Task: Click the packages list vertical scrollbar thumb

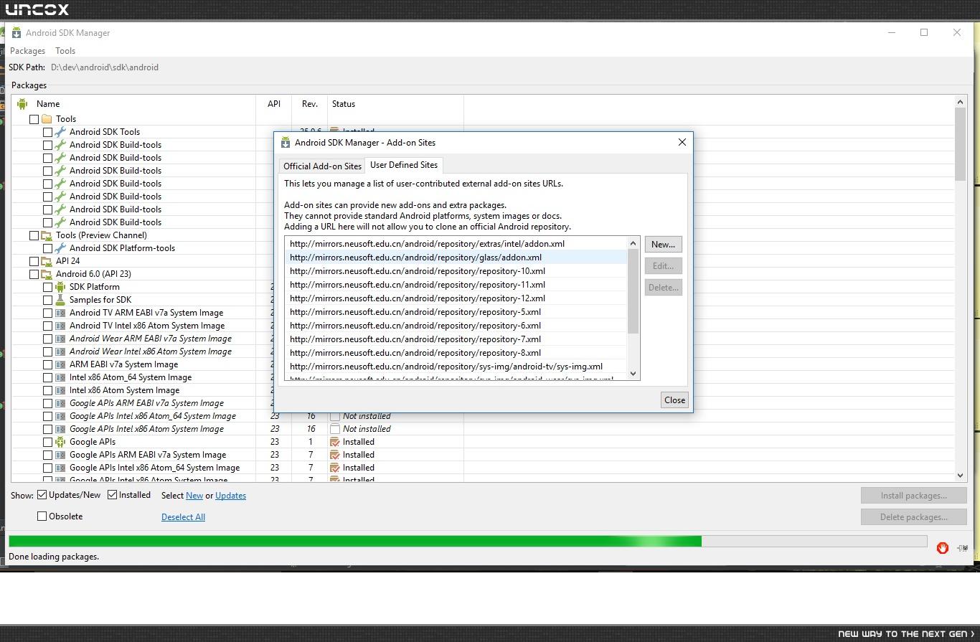Action: (960, 145)
